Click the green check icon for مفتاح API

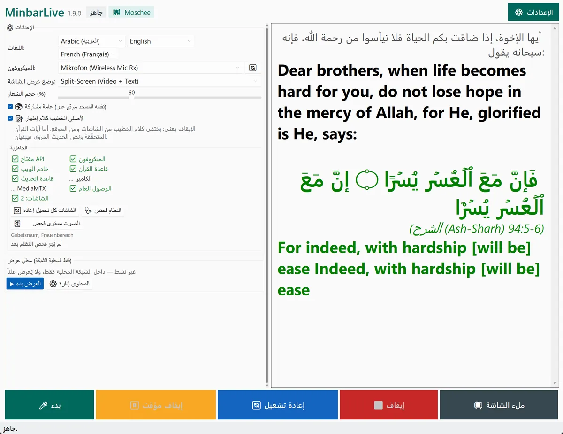(15, 159)
